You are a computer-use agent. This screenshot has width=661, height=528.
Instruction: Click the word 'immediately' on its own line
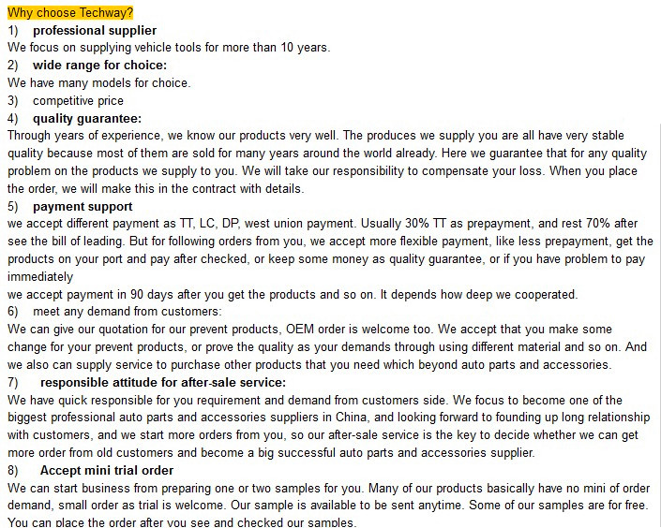(x=40, y=276)
